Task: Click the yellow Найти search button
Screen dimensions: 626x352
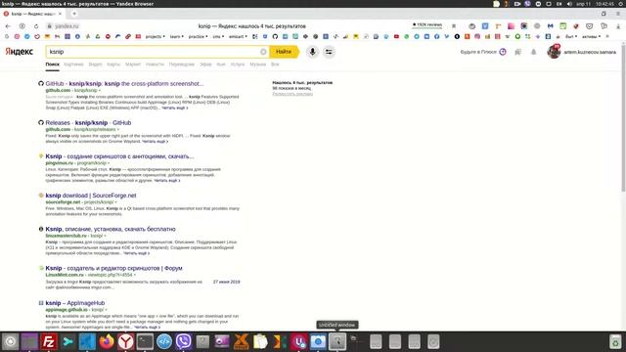Action: 284,52
